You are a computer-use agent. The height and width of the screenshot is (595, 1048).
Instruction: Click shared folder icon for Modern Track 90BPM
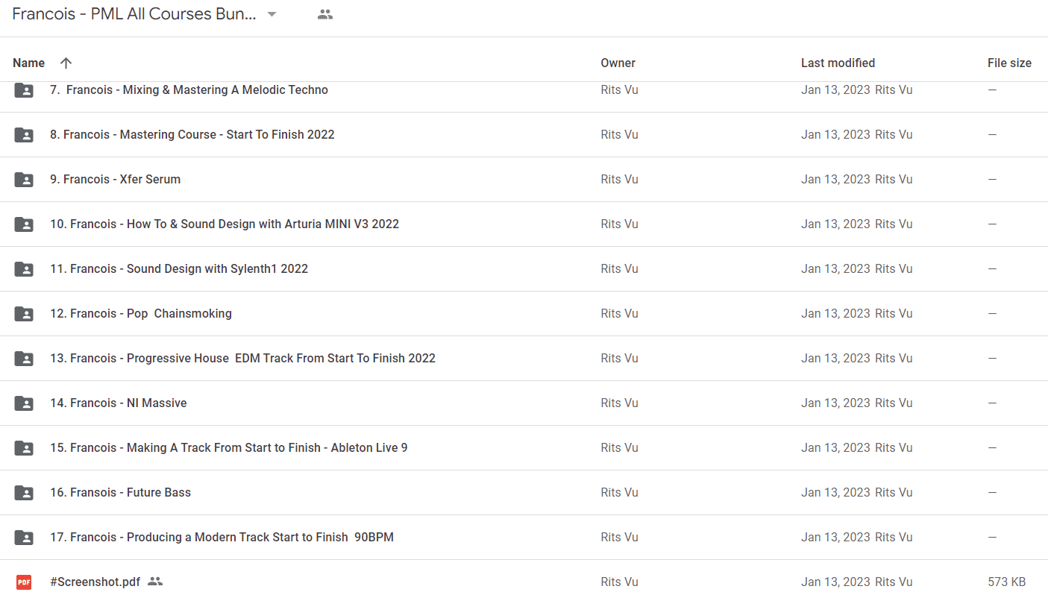point(24,538)
